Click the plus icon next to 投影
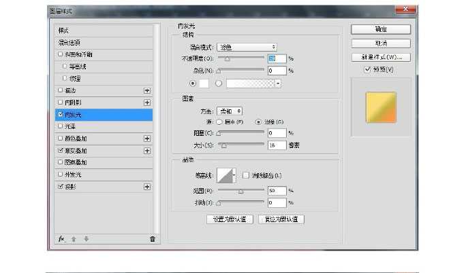The image size is (470, 273). pos(147,187)
